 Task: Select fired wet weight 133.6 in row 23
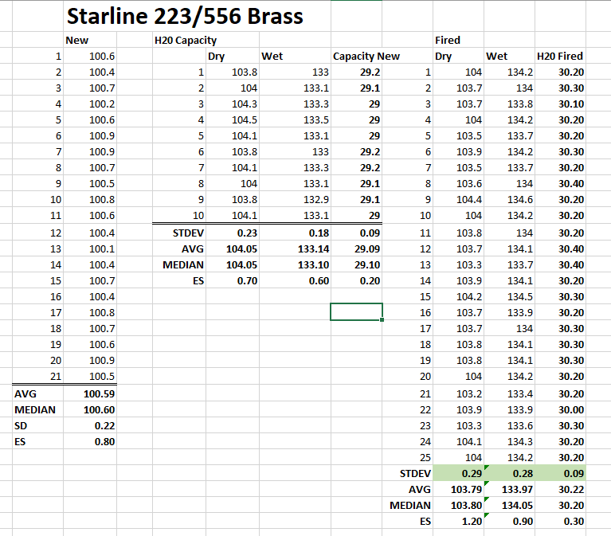click(x=509, y=426)
